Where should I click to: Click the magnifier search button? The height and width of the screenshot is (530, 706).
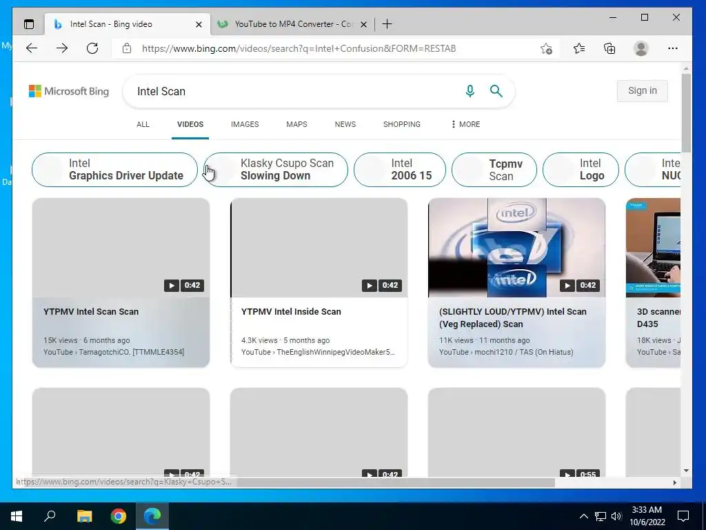point(496,91)
